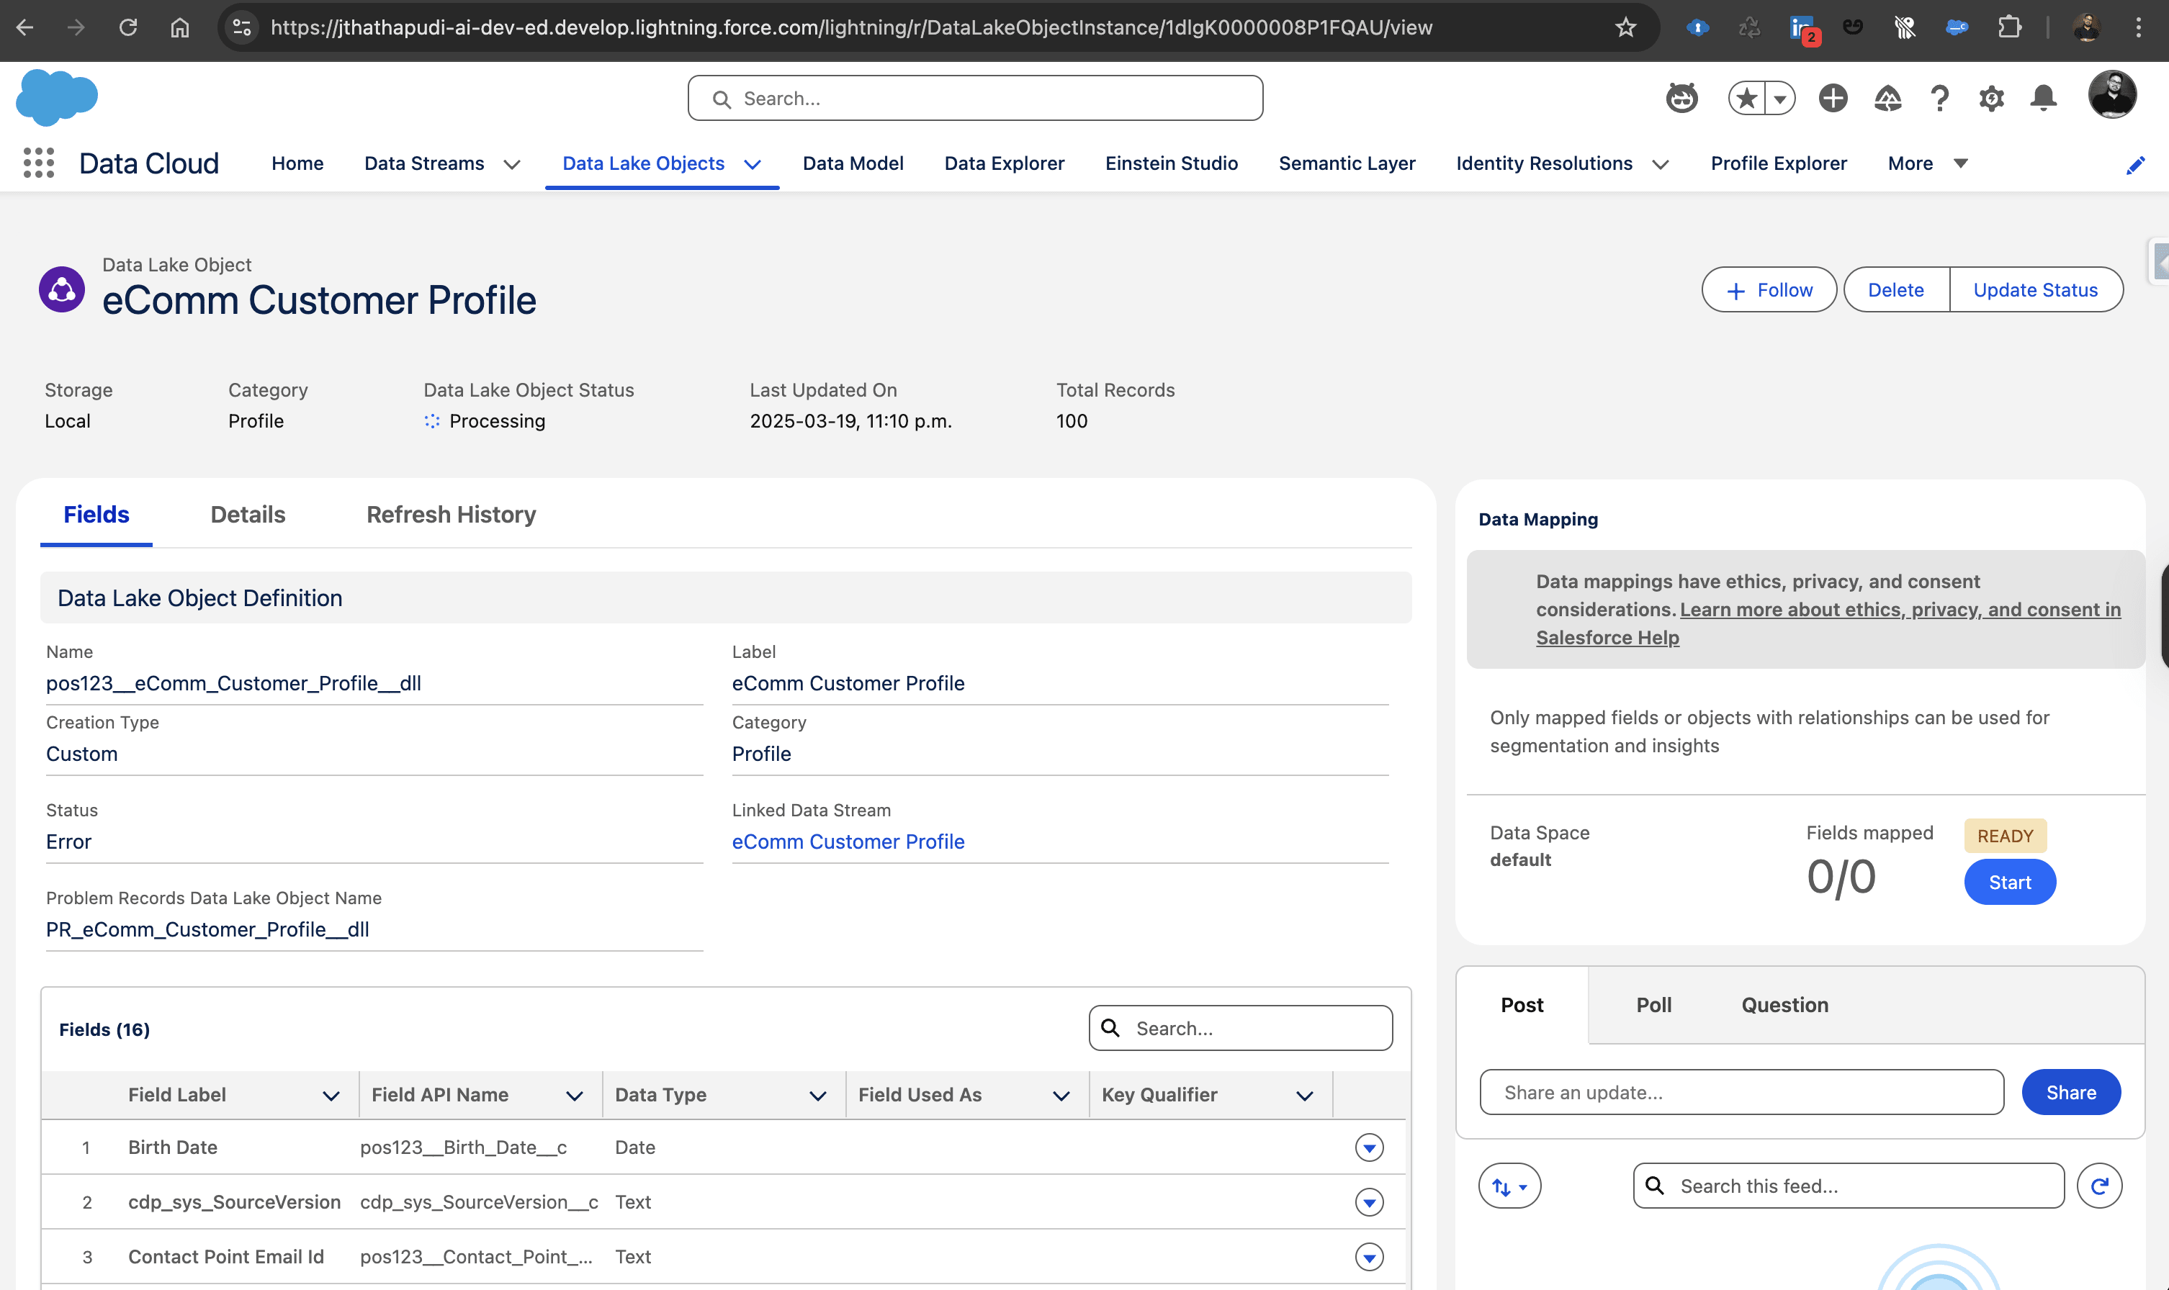Click the Setup gear icon
2169x1290 pixels.
tap(1991, 98)
